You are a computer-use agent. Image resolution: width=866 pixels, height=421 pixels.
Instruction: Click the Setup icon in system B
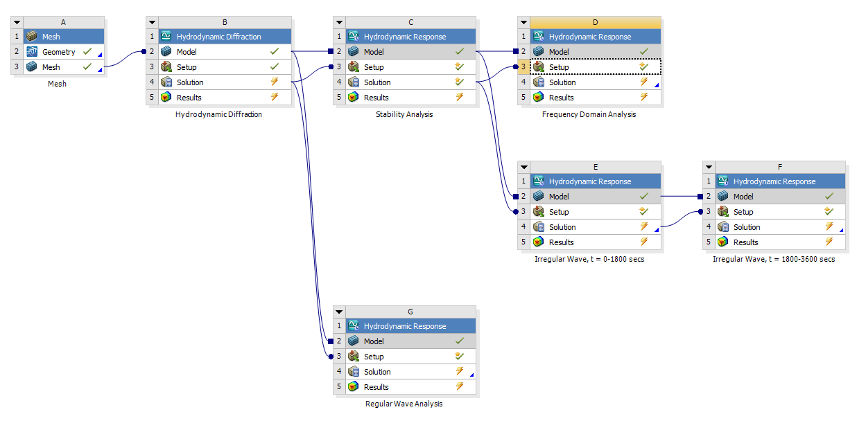click(166, 67)
